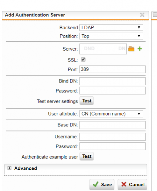This screenshot has width=157, height=191.
Task: Click the plus icon beside Advanced
Action: (9, 168)
